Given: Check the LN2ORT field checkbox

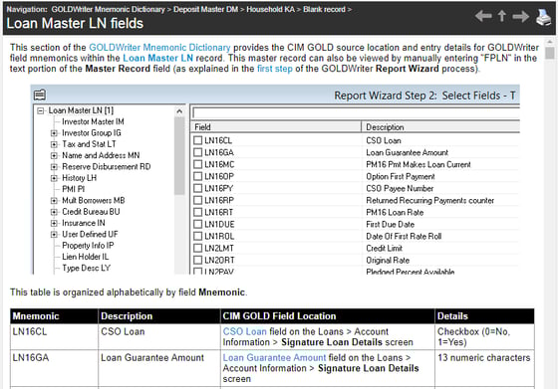Looking at the screenshot, I should 197,260.
